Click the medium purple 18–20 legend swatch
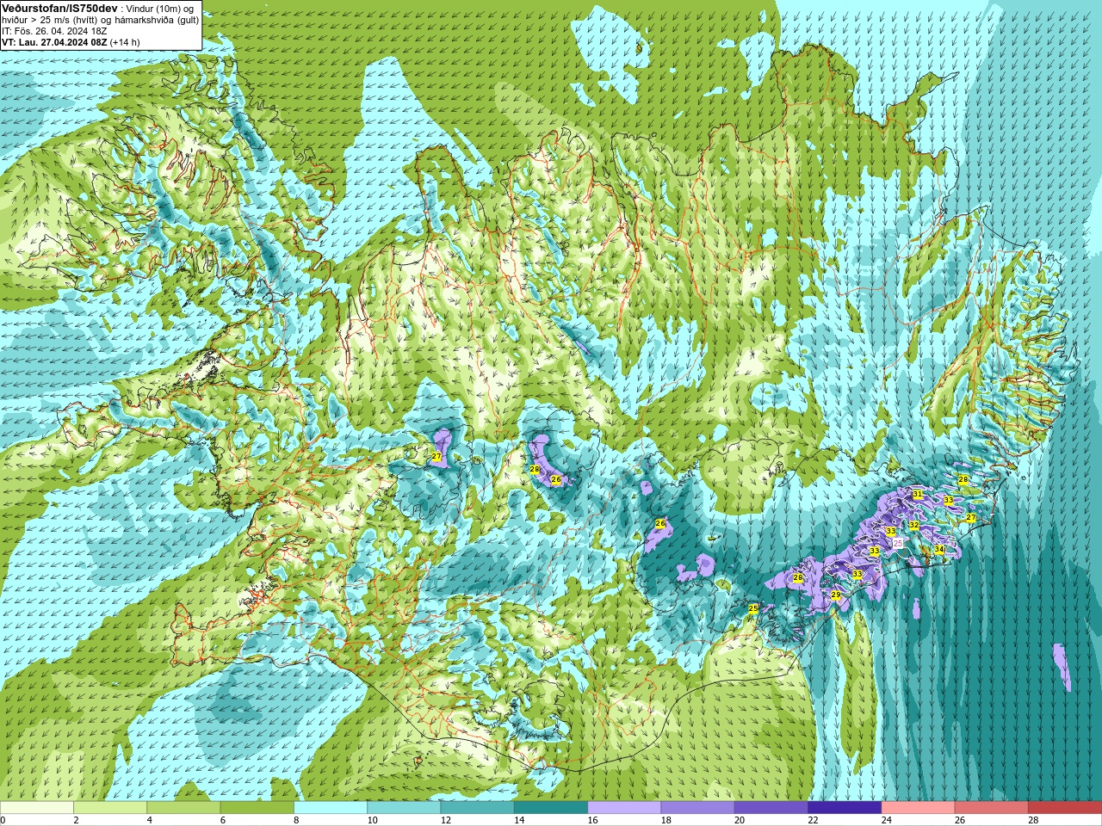1102x826 pixels. pyautogui.click(x=697, y=808)
